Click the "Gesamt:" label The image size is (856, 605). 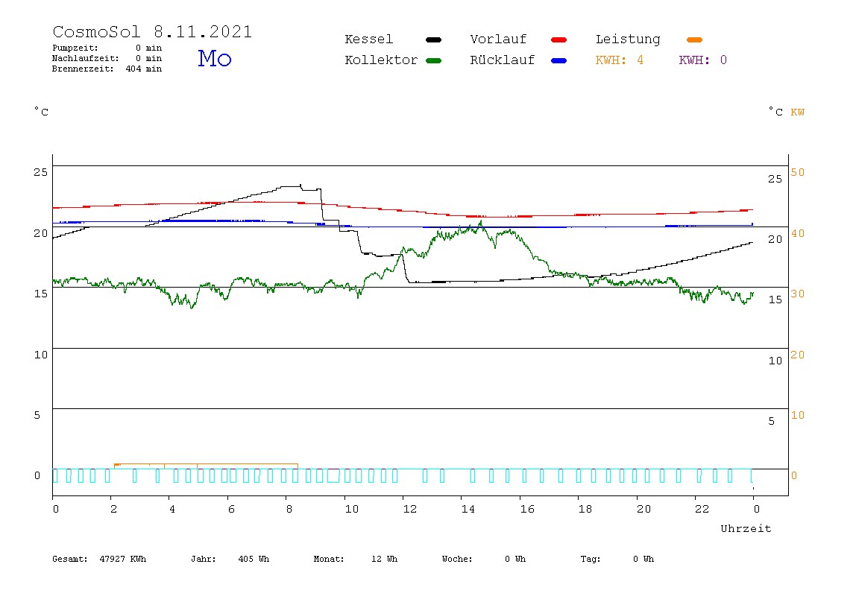70,559
